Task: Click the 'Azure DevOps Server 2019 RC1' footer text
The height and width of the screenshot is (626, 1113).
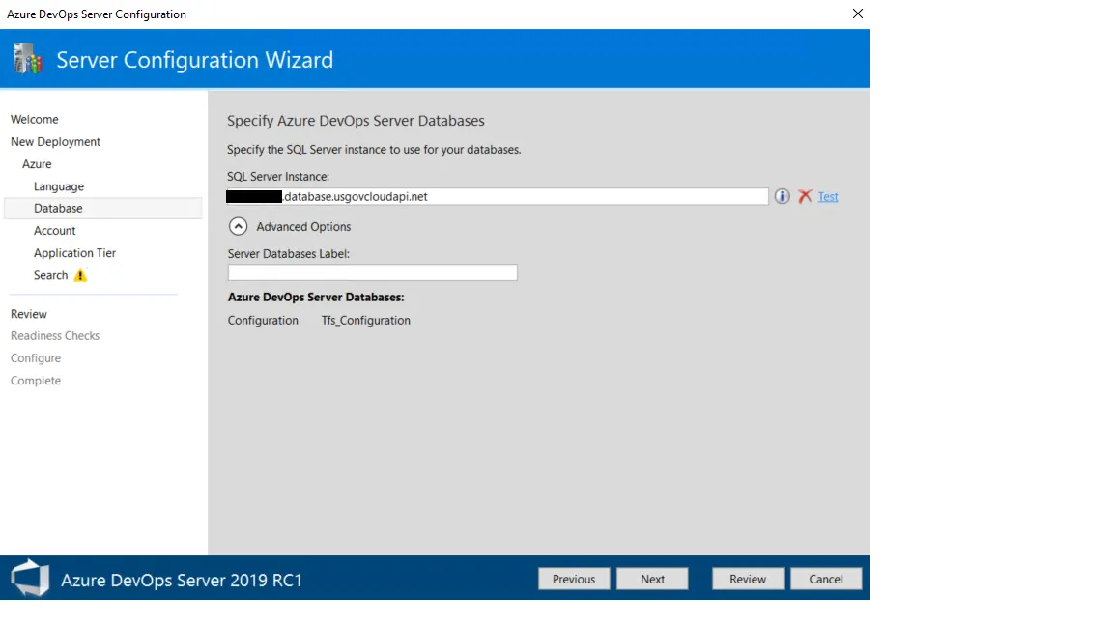Action: pyautogui.click(x=182, y=580)
